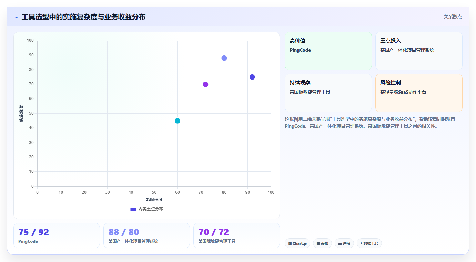476x262 pixels.
Task: Click the y-axis tick label 100
Action: 30,41
